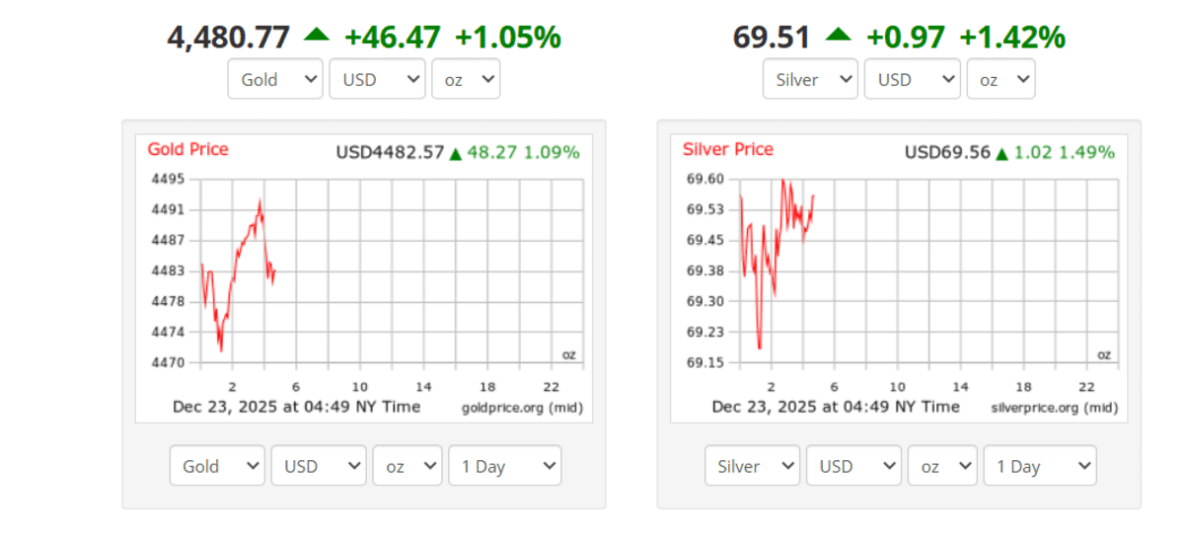Select Silver dropdown beneath the silver chart
Image resolution: width=1184 pixels, height=536 pixels.
[x=753, y=466]
